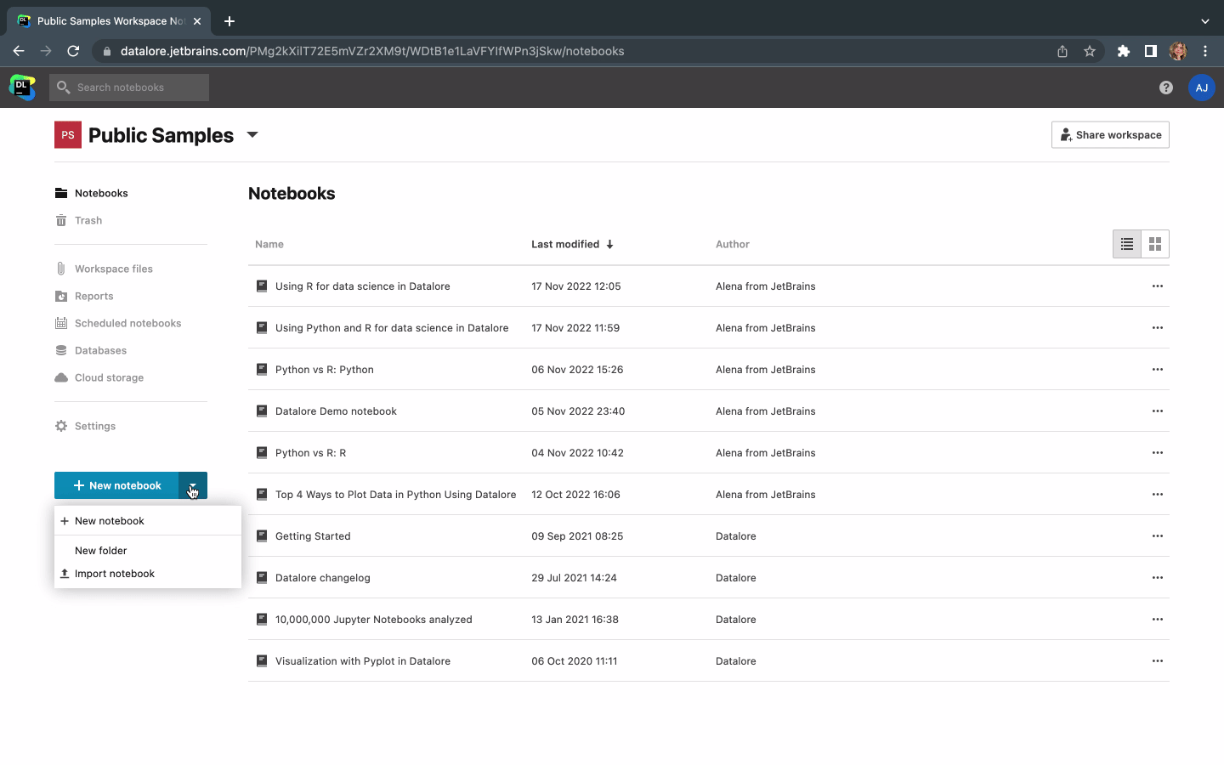Screen dimensions: 1224x765
Task: Open the Databases section
Action: tap(100, 350)
